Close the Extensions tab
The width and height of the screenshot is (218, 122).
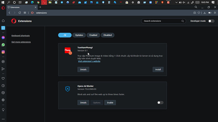[35, 7]
